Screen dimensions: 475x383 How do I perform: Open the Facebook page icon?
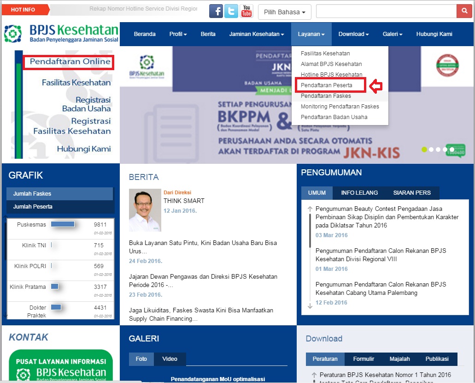tap(216, 11)
